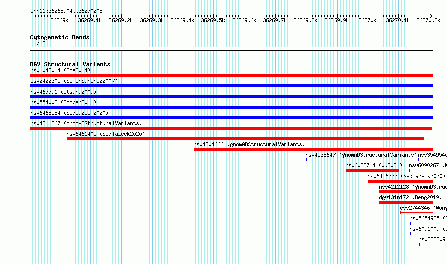Select the red bar under nsv6033714

click(x=372, y=170)
